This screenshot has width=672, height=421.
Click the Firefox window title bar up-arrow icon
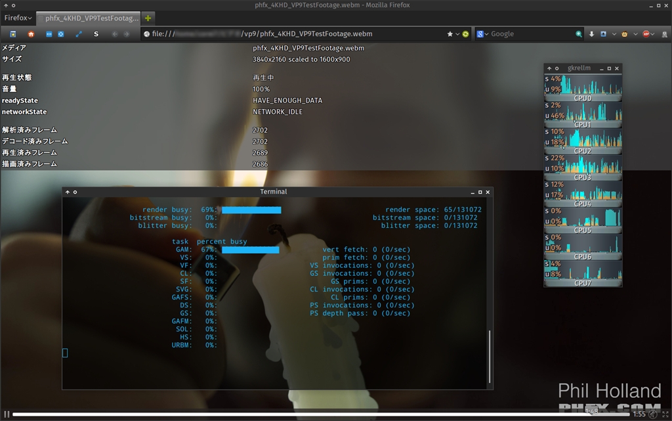coord(5,5)
